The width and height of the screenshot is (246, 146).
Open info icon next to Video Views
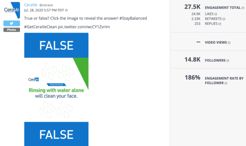click(x=229, y=42)
